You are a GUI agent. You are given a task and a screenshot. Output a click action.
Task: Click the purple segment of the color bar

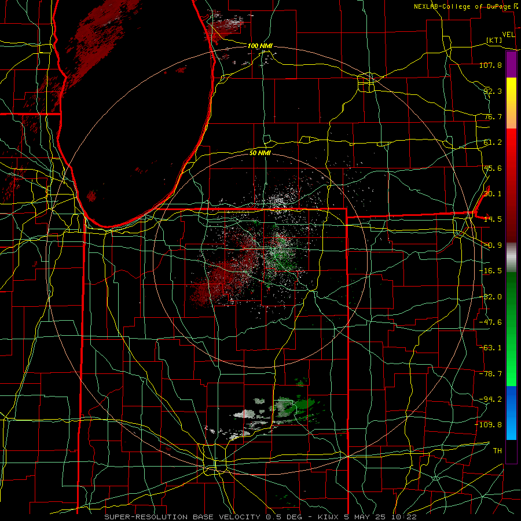coord(511,65)
